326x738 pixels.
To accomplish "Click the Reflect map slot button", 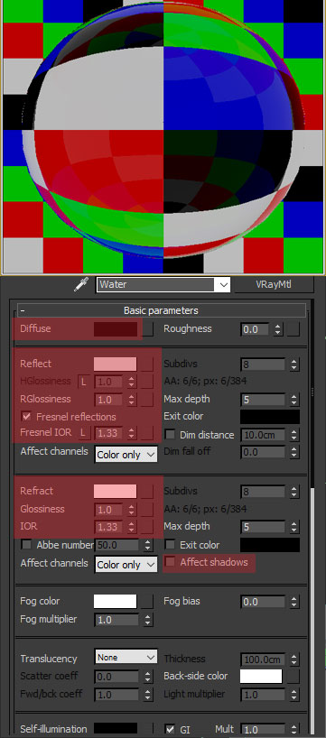I will tap(147, 364).
